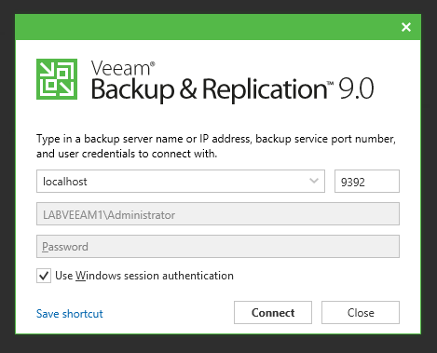This screenshot has width=437, height=353.
Task: Click the 9.0 version number in the title
Action: pos(356,88)
